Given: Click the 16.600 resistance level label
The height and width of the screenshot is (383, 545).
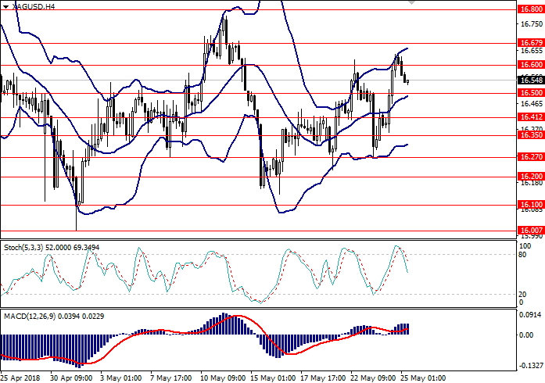Looking at the screenshot, I should tap(530, 64).
